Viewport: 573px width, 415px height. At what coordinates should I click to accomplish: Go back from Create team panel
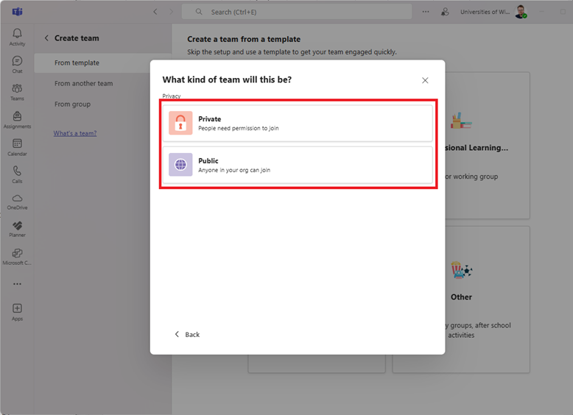(46, 38)
